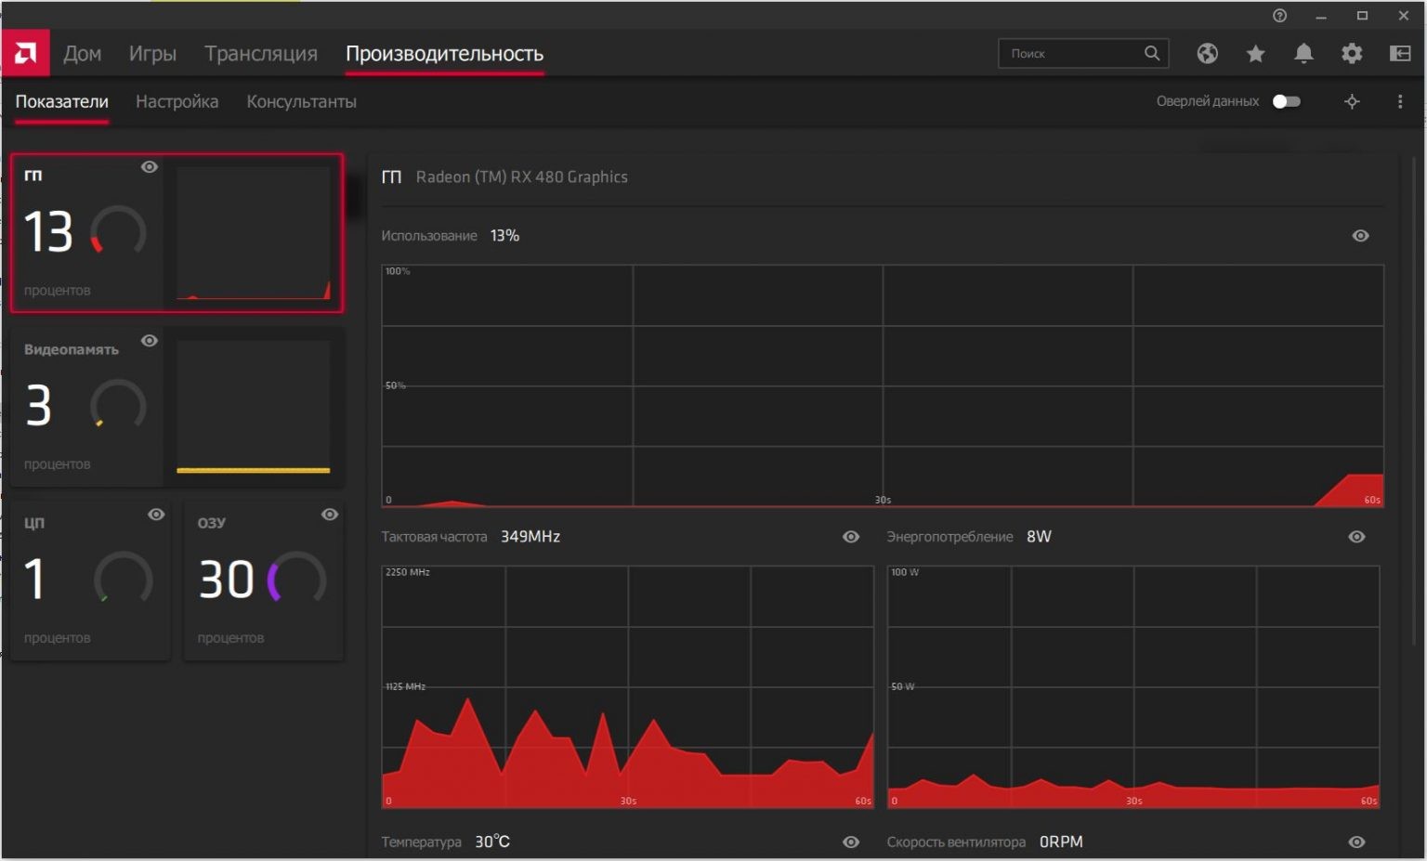Select the ГП usage mini graph

[254, 234]
